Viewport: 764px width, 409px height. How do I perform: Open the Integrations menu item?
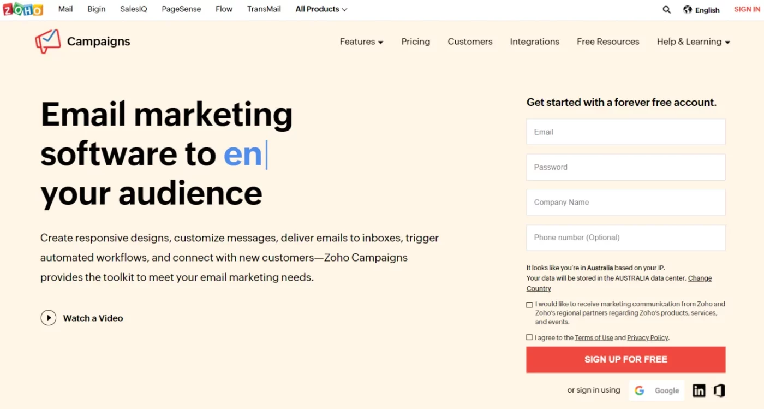[x=534, y=42]
